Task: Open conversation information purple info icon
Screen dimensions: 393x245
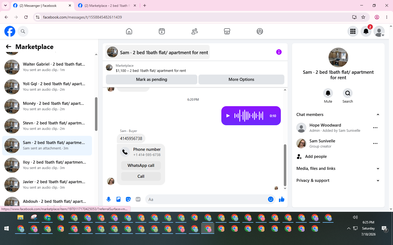Action: click(279, 52)
